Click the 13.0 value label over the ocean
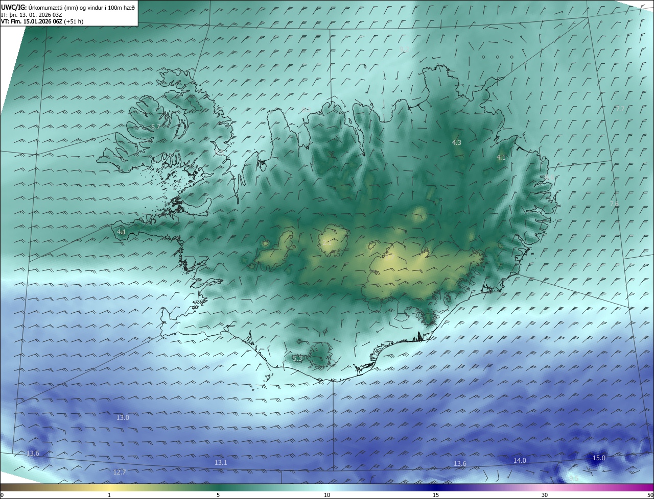The width and height of the screenshot is (654, 499). point(123,418)
